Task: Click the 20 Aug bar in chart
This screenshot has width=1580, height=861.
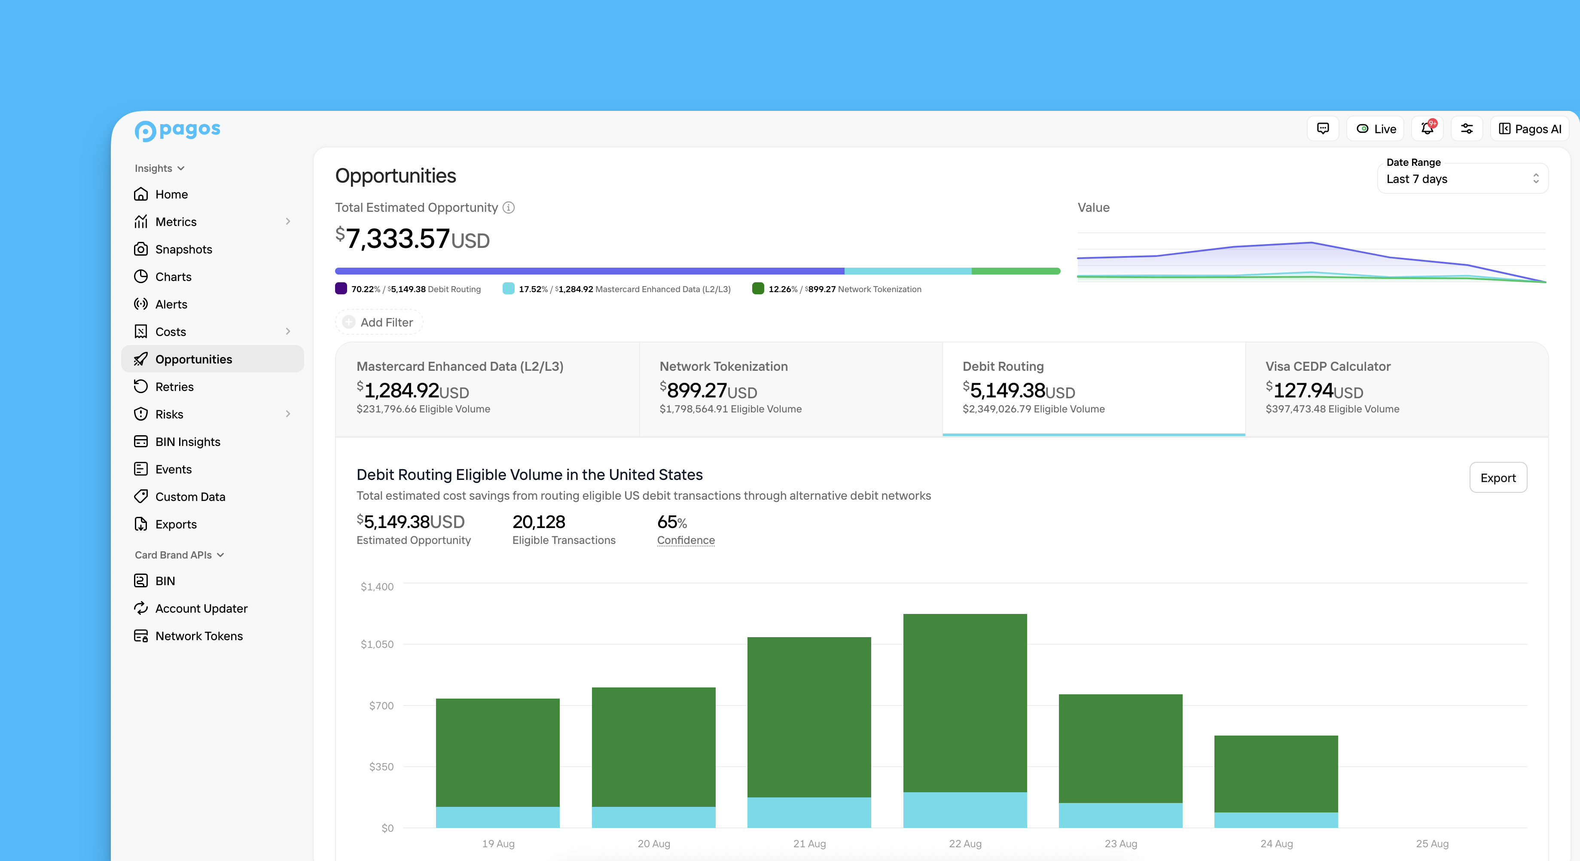Action: coord(653,757)
